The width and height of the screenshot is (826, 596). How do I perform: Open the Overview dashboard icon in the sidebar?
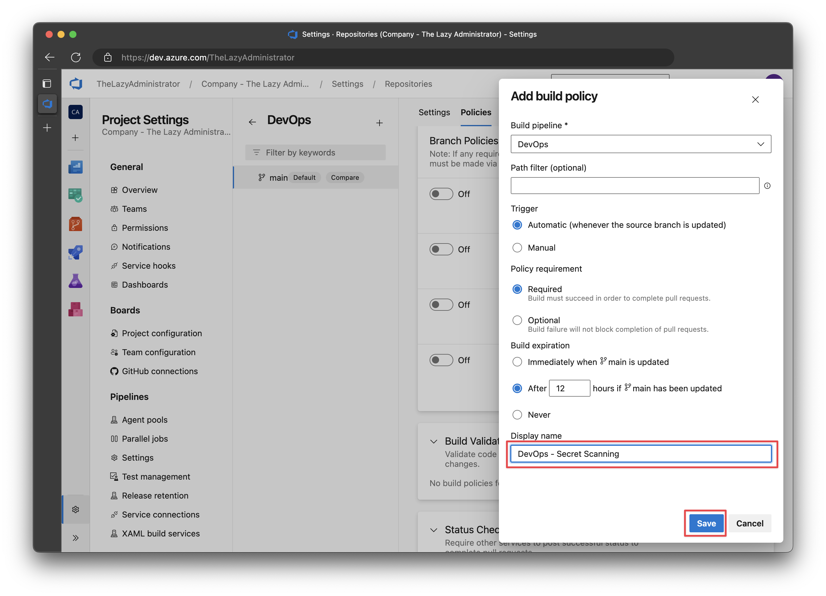[75, 167]
